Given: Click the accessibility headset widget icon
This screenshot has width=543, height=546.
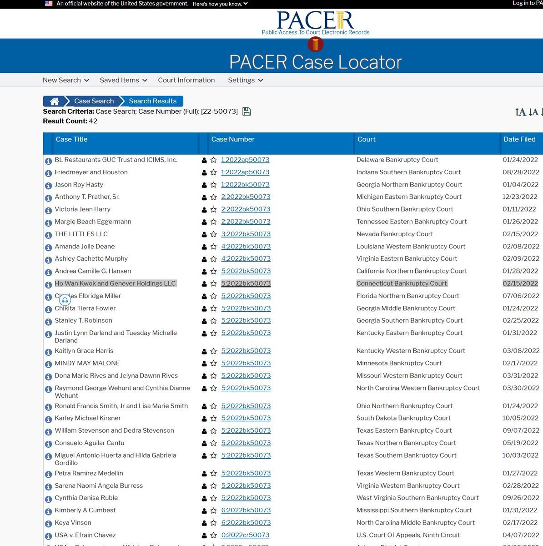Looking at the screenshot, I should 65,300.
